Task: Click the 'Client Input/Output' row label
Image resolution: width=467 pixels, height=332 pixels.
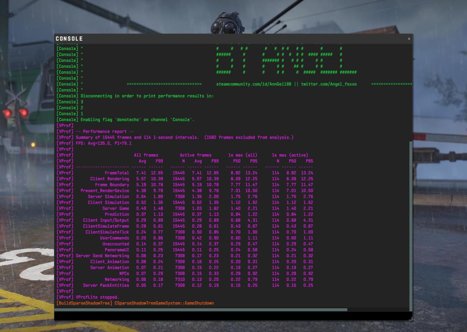Action: click(x=106, y=220)
